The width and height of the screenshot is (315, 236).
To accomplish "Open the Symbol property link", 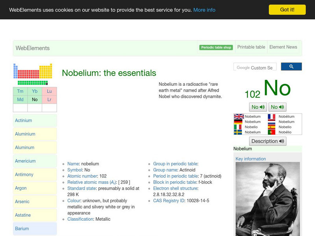I will [x=75, y=170].
